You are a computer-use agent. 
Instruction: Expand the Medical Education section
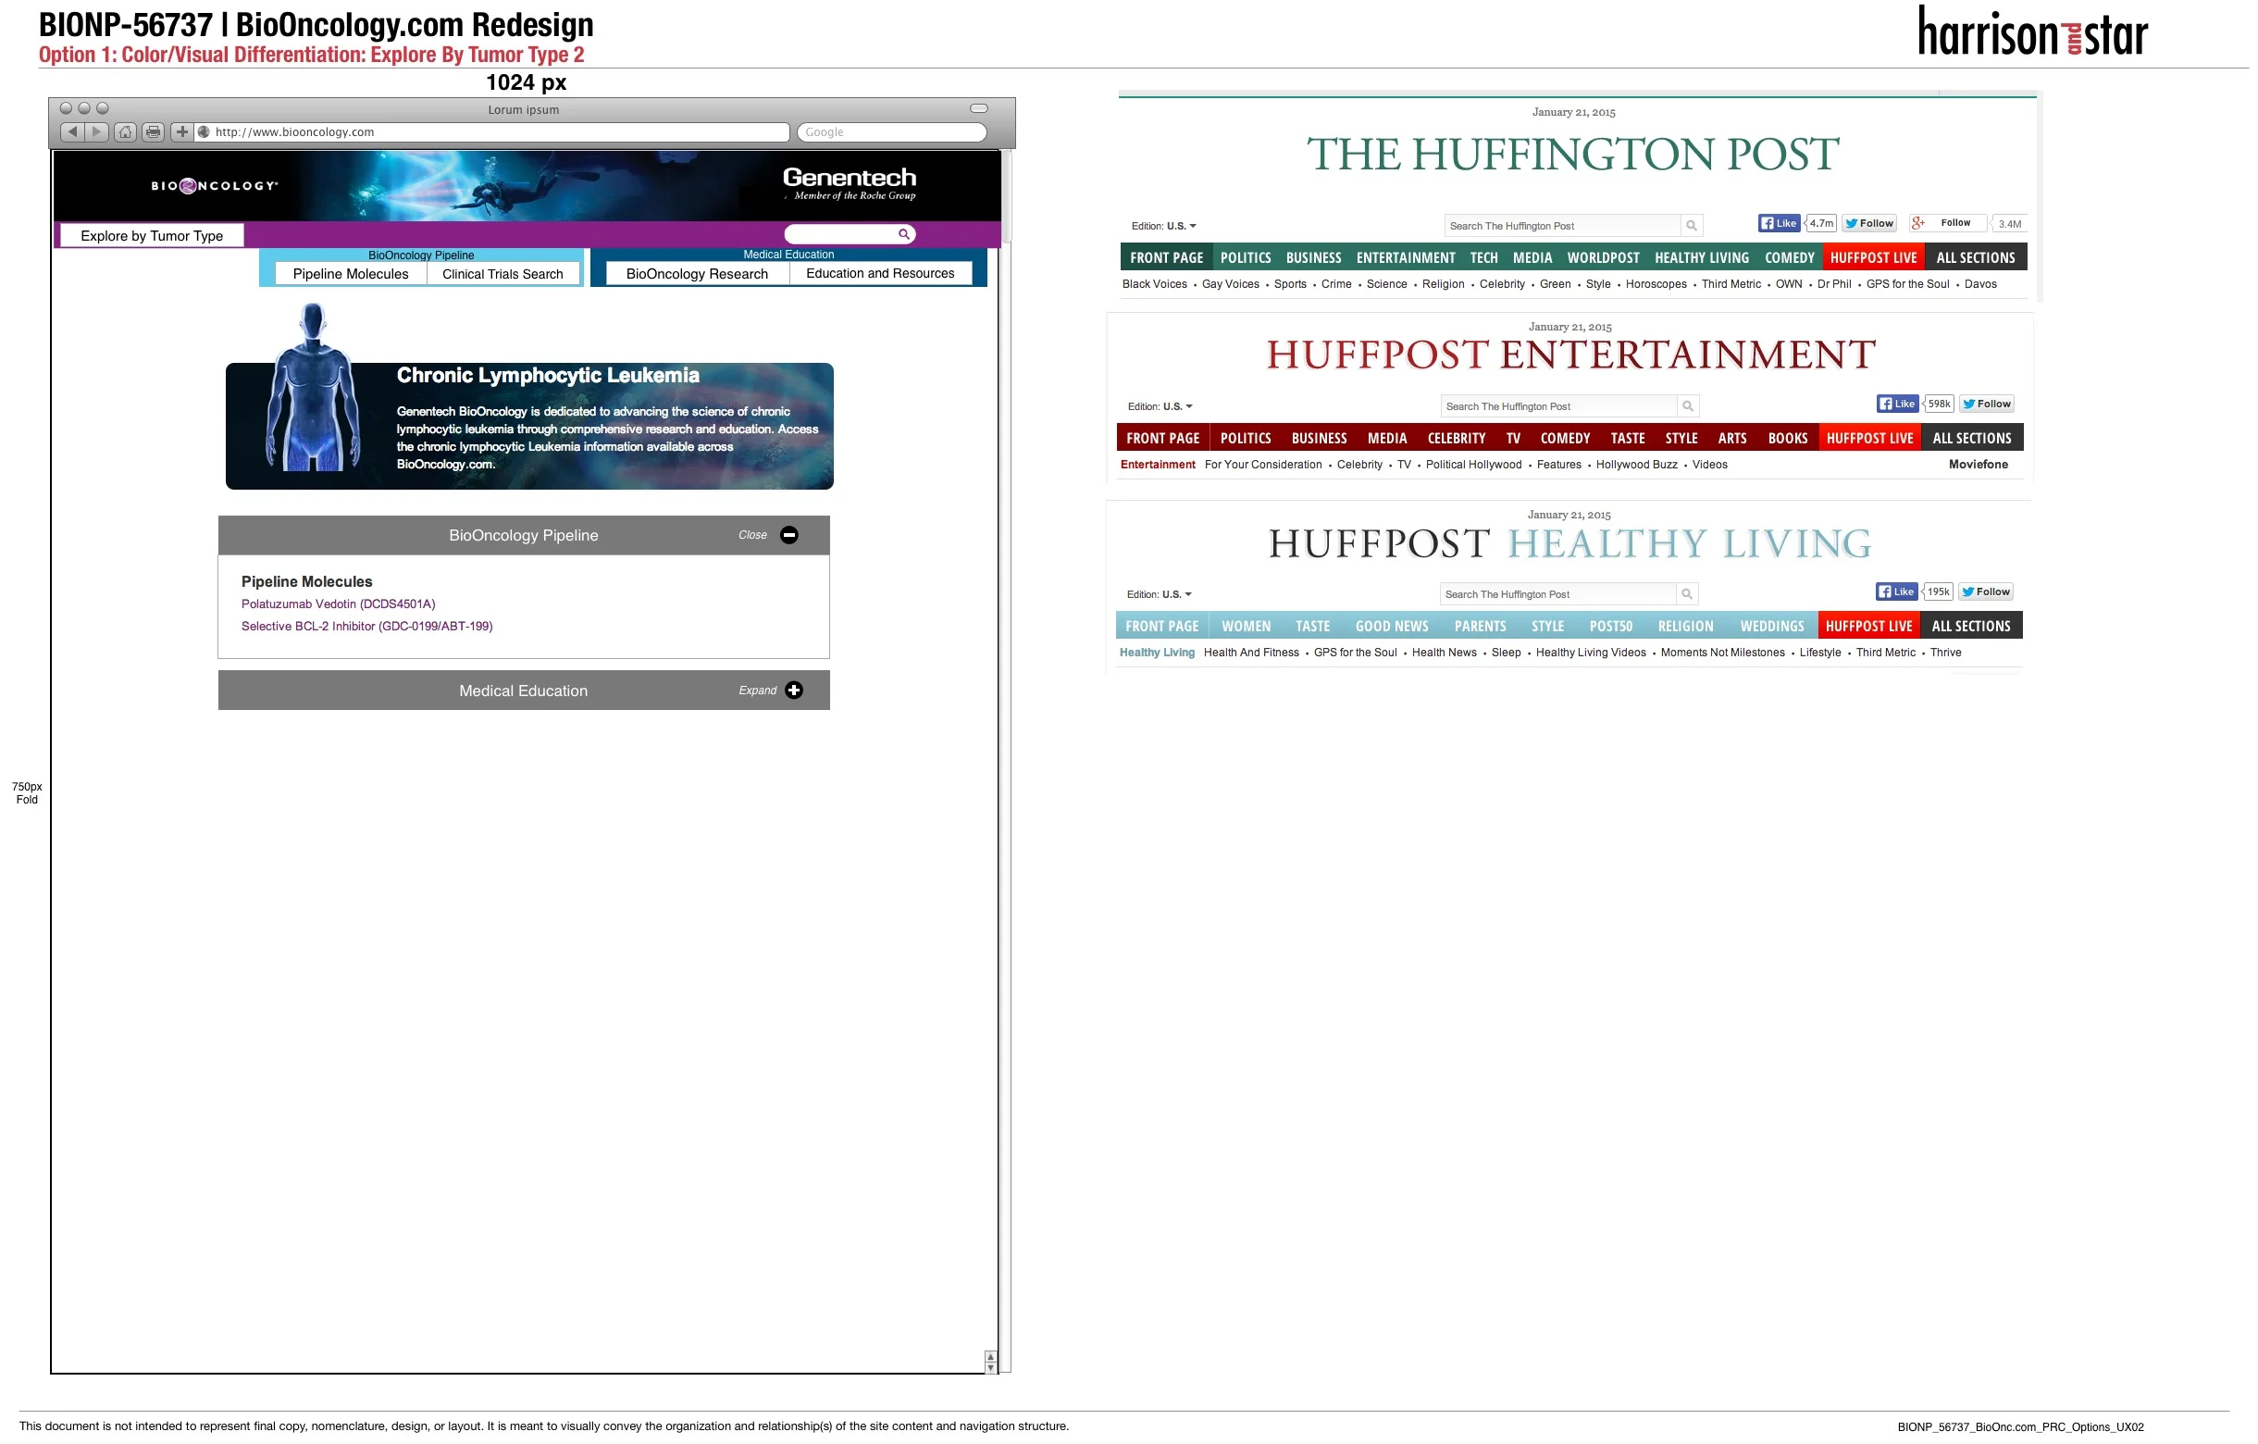pos(796,692)
